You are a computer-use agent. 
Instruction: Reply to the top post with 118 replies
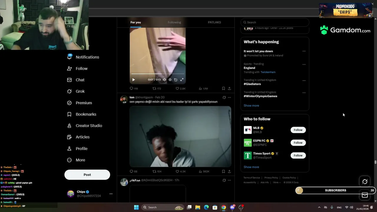point(134,88)
